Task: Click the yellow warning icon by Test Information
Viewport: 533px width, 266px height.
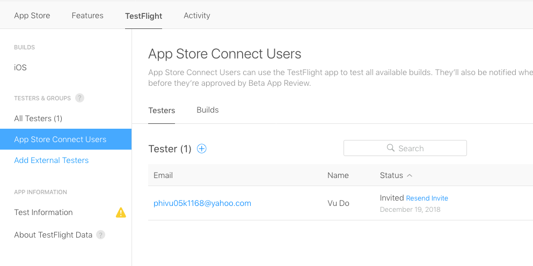Action: tap(121, 212)
